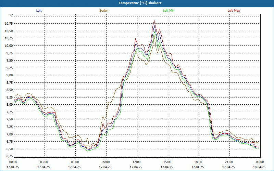Click the 6,25 y-axis value

coord(10,156)
